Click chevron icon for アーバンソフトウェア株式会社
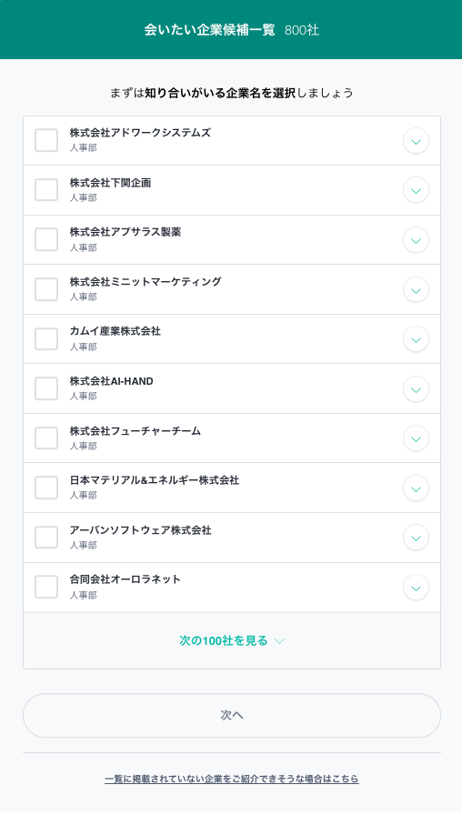Screen dimensions: 462x815 pyautogui.click(x=416, y=538)
